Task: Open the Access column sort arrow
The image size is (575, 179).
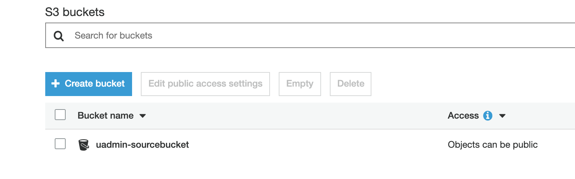Action: 502,116
